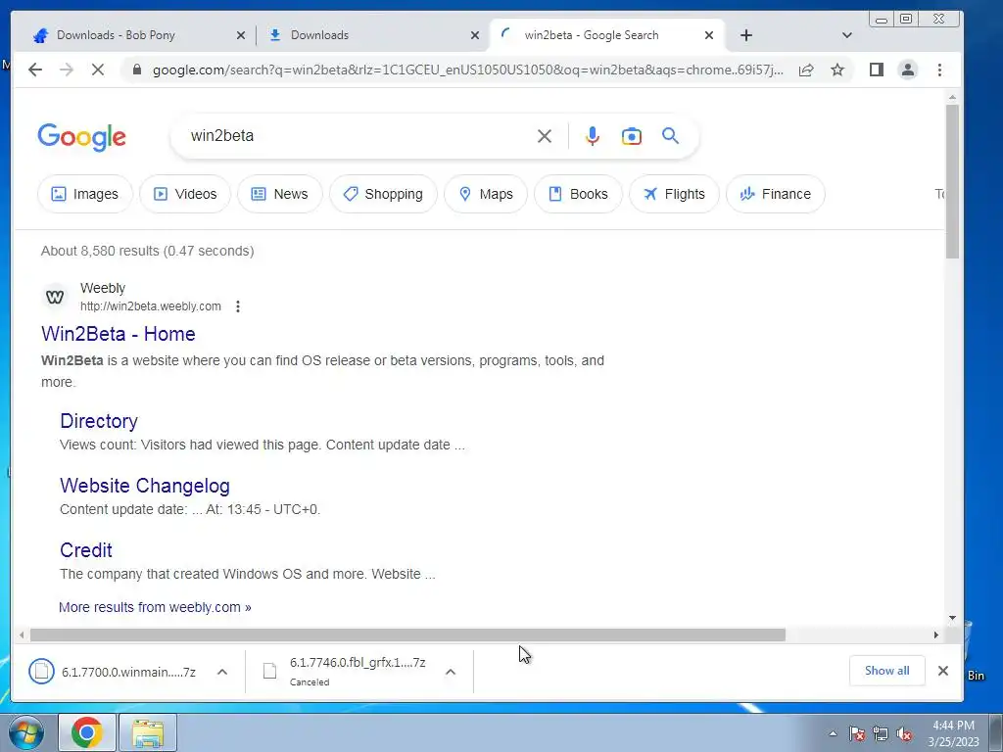Open the Credit sitelink

coord(86,550)
